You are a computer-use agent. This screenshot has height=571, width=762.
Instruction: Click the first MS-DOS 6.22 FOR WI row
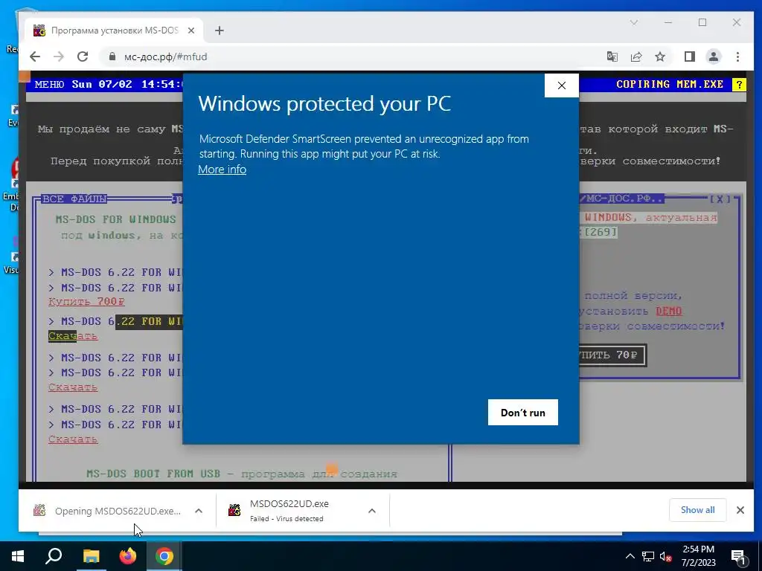coord(115,272)
